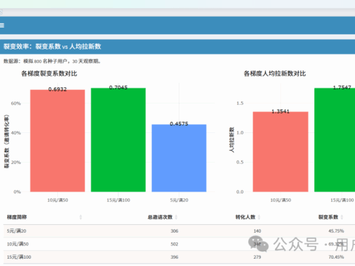Click x-axis label 10元/满50 in left chart
The width and height of the screenshot is (355, 266).
tap(57, 200)
